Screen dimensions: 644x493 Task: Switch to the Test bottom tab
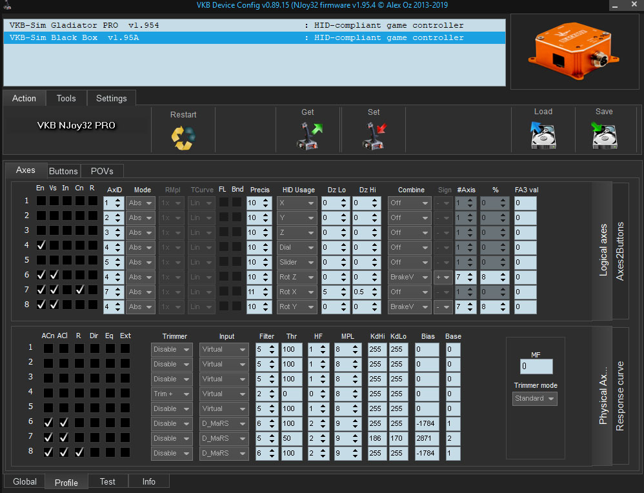(108, 481)
